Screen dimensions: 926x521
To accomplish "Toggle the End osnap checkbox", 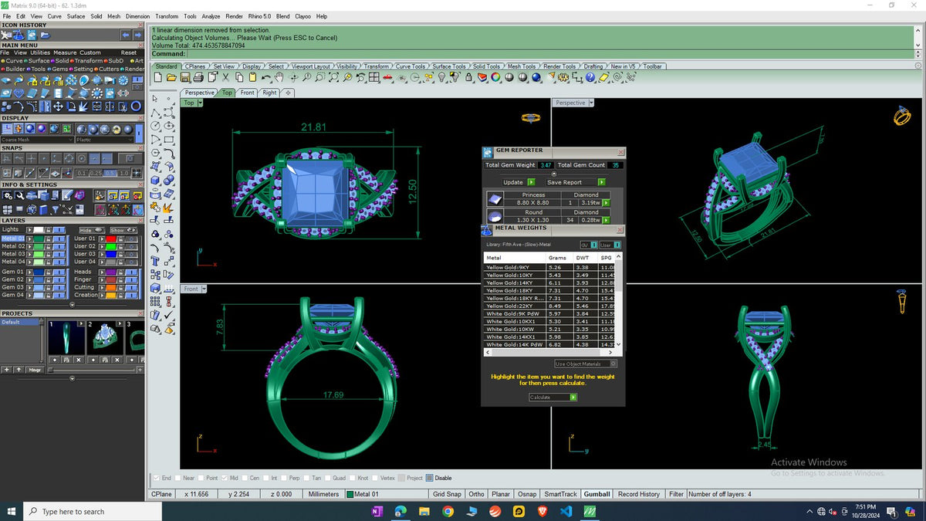I will (x=157, y=478).
